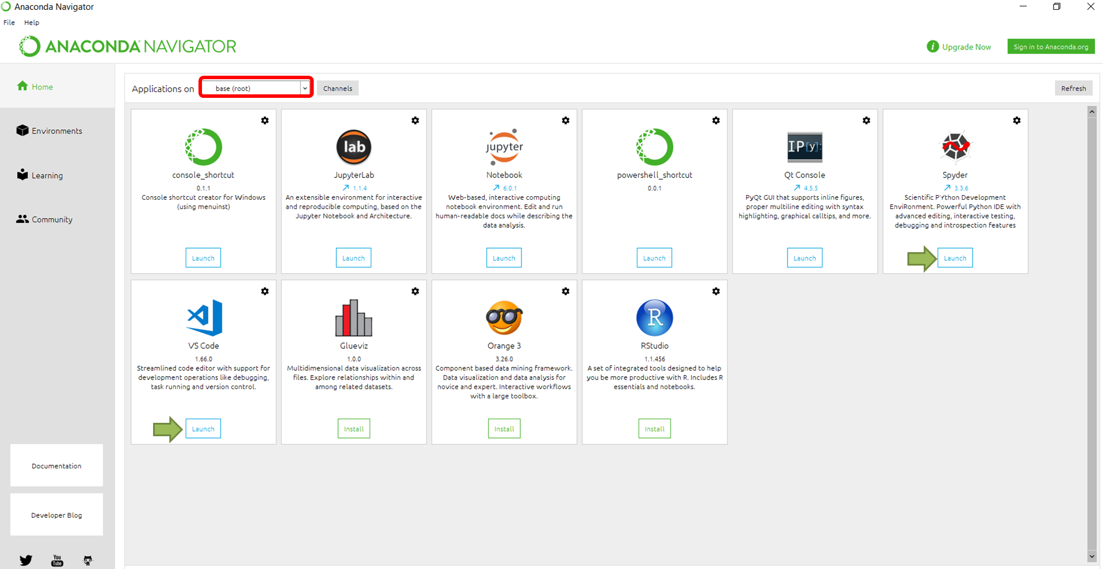Click the applications panel vertical scrollbar

click(1092, 334)
